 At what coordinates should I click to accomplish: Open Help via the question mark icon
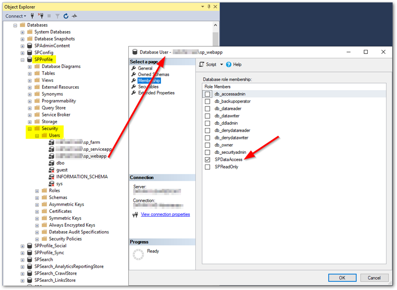228,64
